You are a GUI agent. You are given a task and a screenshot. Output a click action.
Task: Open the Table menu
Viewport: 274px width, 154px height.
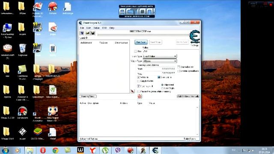[x=96, y=28]
